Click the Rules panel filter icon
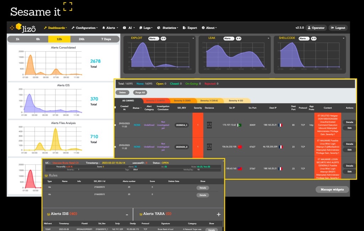The image size is (364, 231). click(47, 175)
